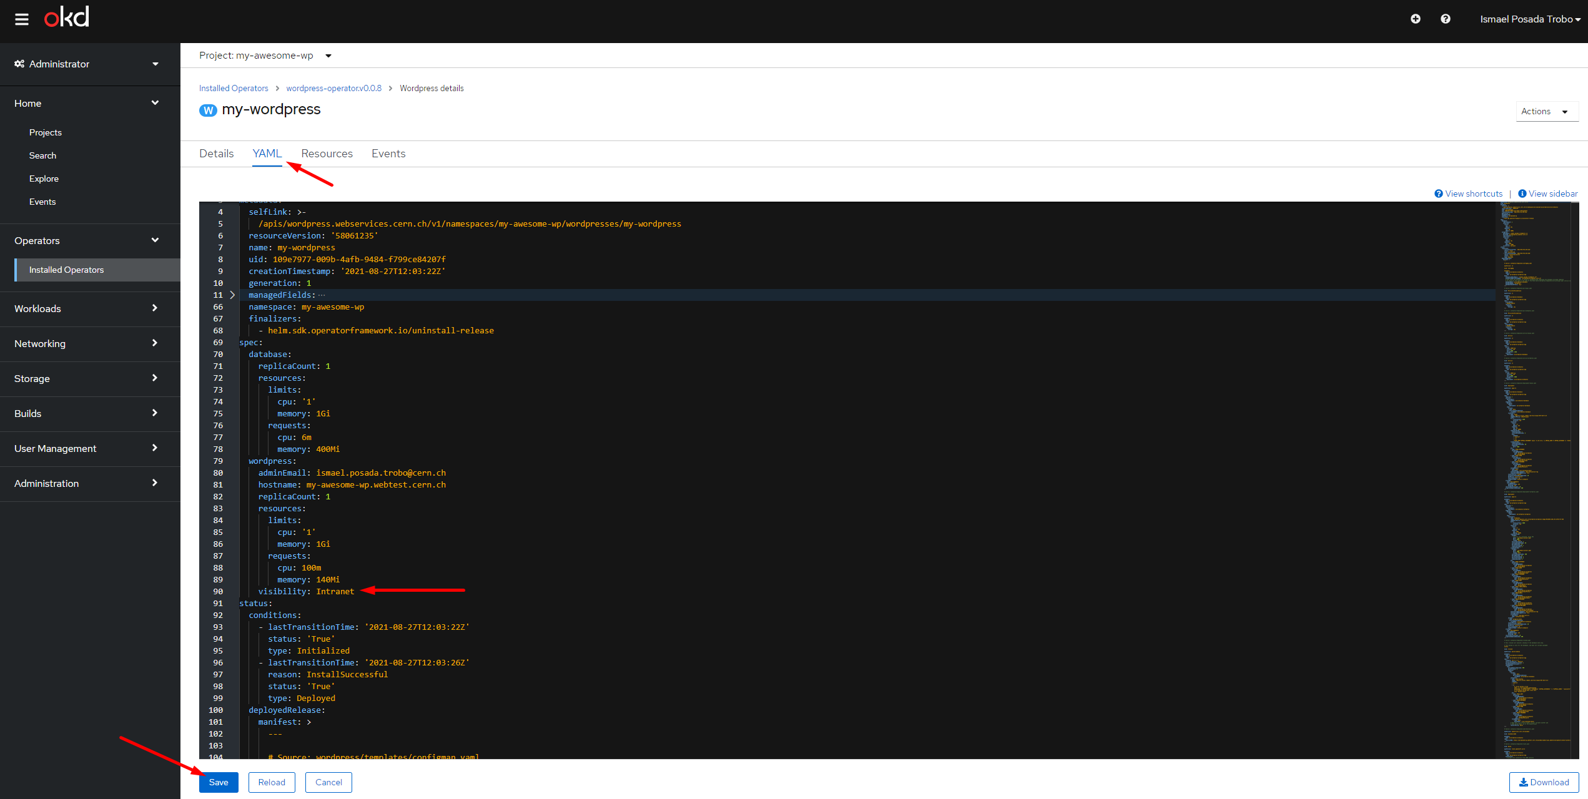Open the Project my-awesome-wp selector
1588x799 pixels.
pos(265,56)
